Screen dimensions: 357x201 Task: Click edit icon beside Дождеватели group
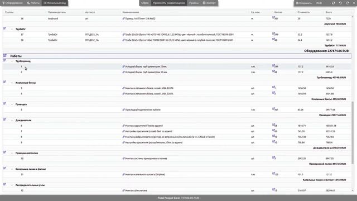point(4,119)
